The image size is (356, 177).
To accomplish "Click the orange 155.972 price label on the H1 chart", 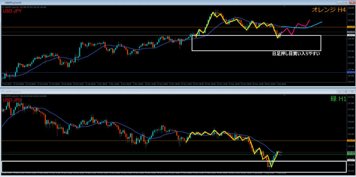I will 351,141.
